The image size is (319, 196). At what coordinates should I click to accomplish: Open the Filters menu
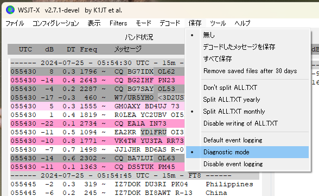(x=118, y=23)
